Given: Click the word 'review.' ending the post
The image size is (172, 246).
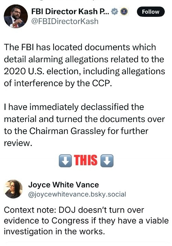Looking at the screenshot, I should tap(18, 143).
